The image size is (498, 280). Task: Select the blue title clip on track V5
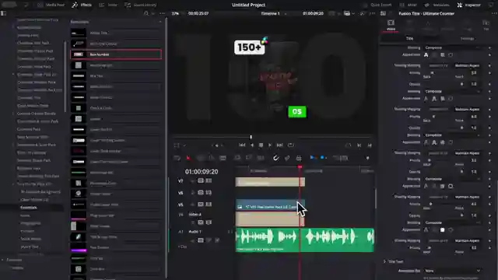[x=270, y=205]
